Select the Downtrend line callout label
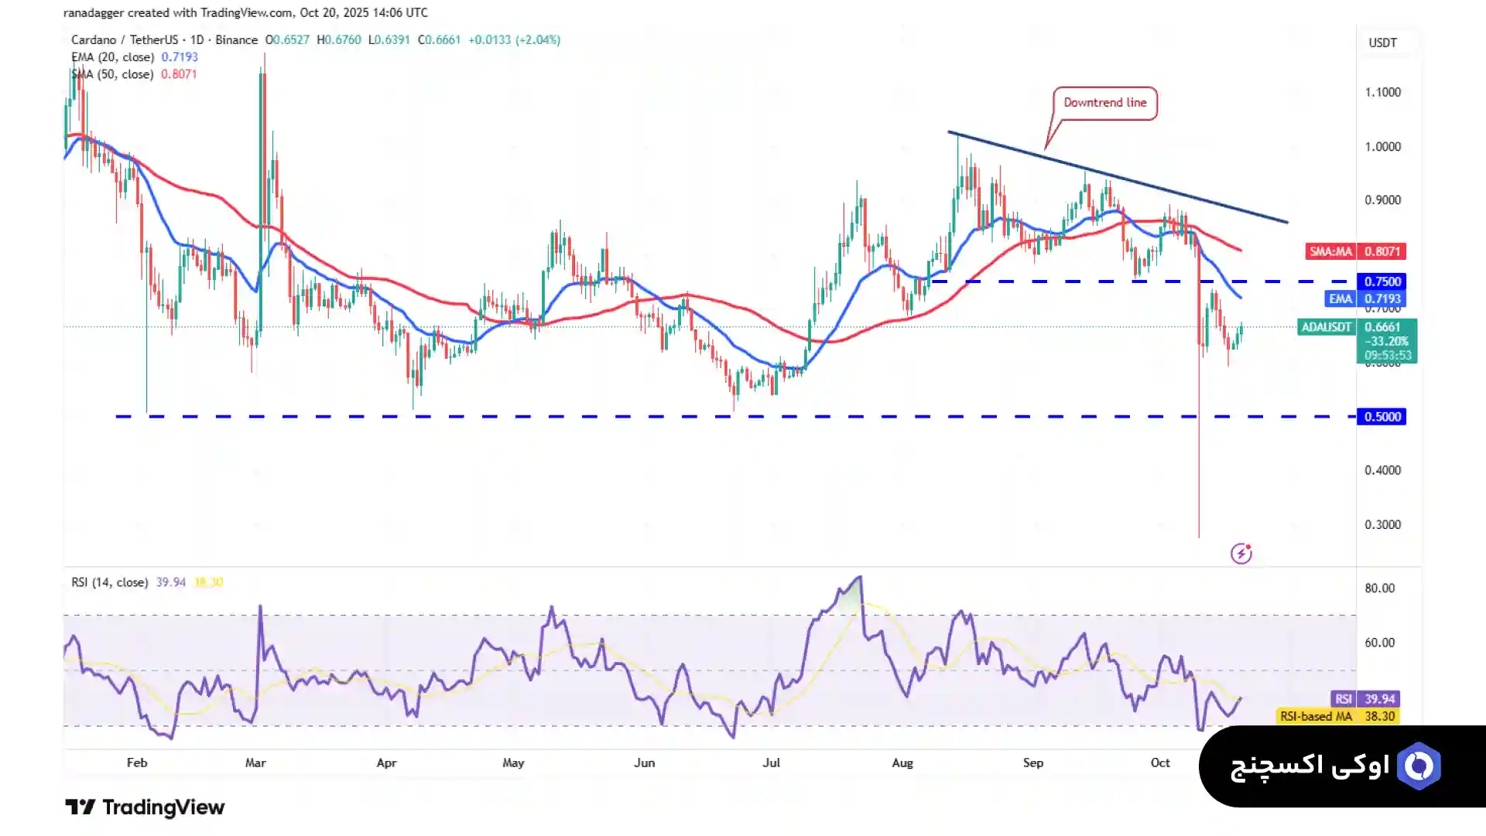The image size is (1486, 836). coord(1104,103)
